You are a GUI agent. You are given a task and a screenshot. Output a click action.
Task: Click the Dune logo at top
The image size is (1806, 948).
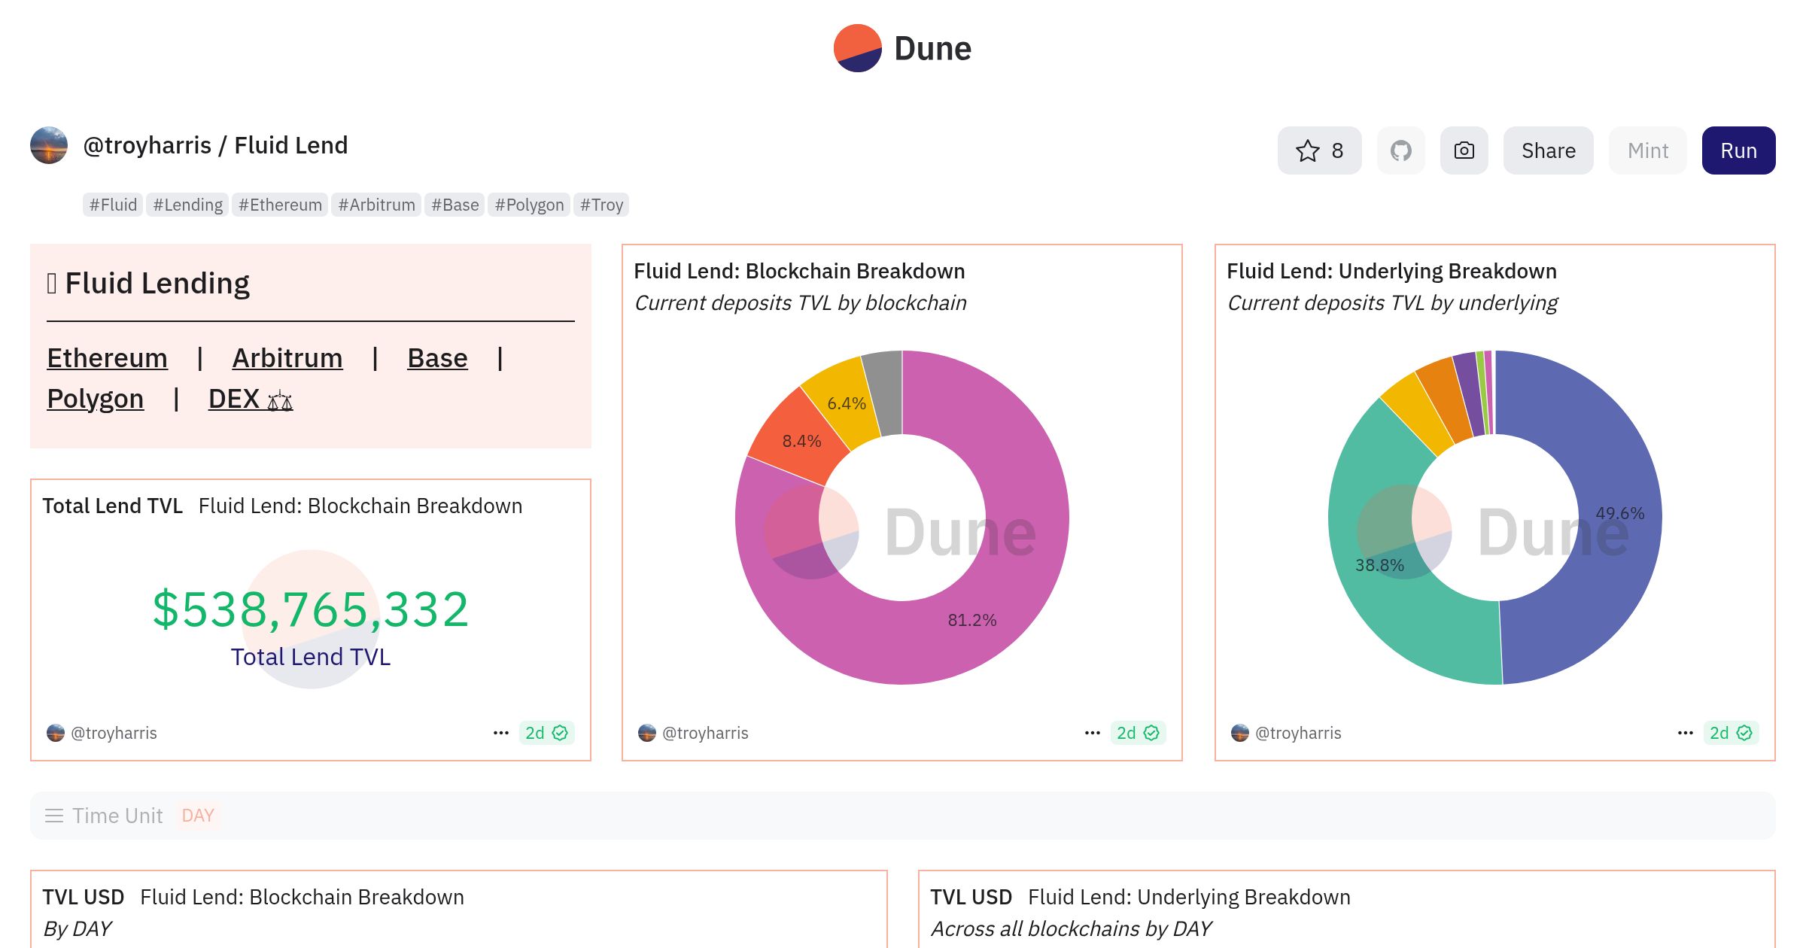click(902, 48)
